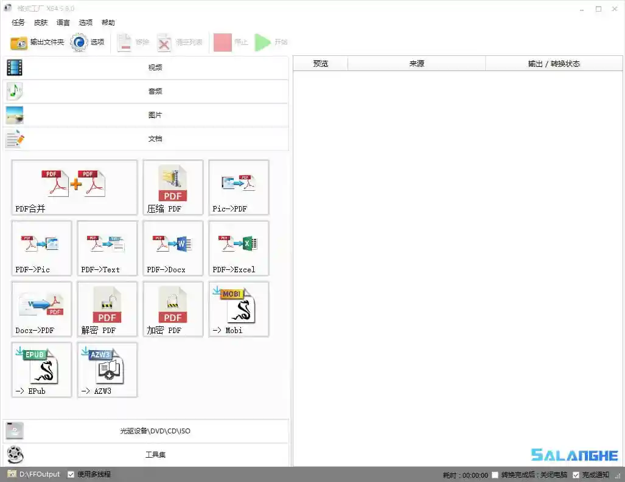Select the 加密PDF encryption tool
The height and width of the screenshot is (482, 625).
coord(172,309)
